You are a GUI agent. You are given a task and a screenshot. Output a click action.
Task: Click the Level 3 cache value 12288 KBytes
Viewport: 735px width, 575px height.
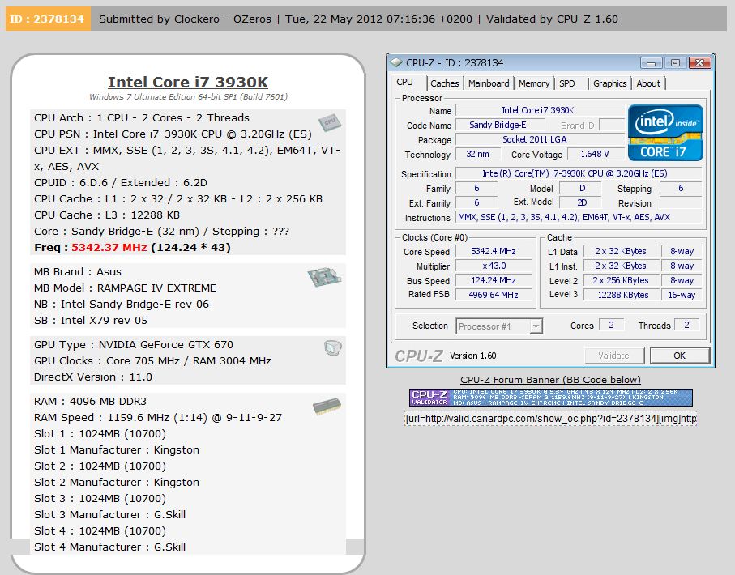click(x=622, y=295)
